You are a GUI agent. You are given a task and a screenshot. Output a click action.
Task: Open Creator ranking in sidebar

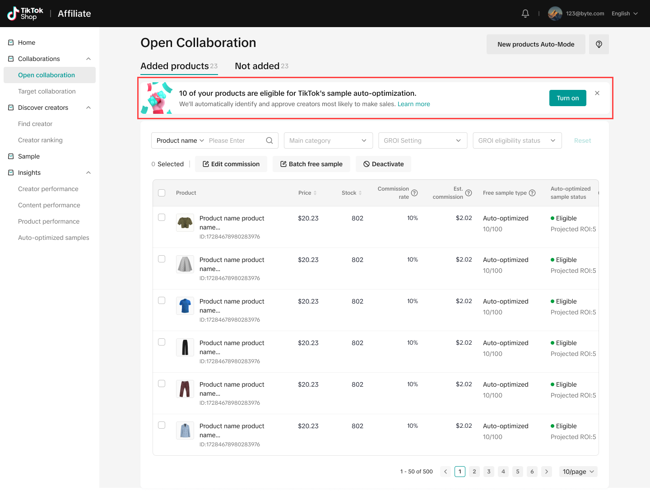coord(40,140)
